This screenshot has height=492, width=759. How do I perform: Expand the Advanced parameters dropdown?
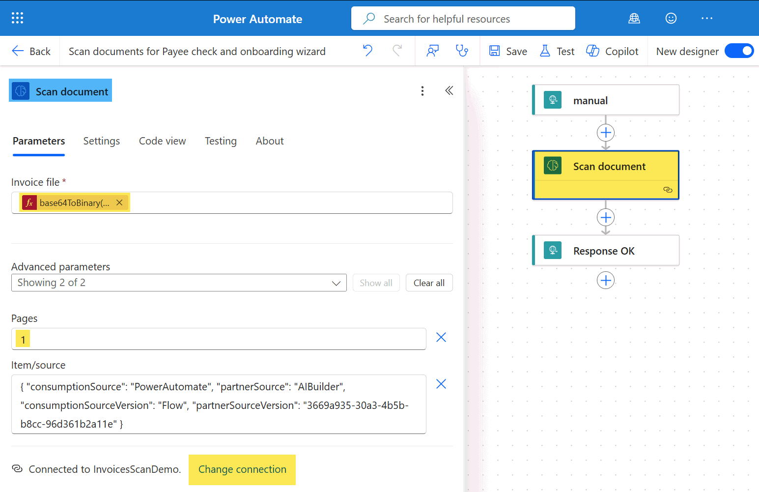(x=179, y=283)
